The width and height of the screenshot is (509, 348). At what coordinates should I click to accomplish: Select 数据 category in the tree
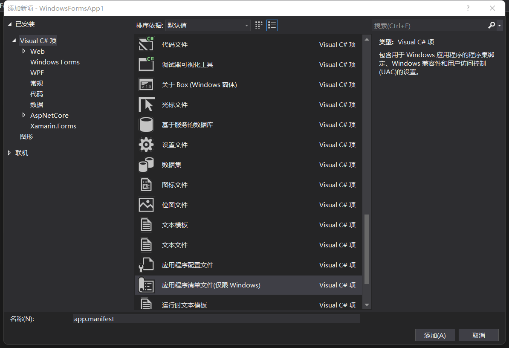37,104
